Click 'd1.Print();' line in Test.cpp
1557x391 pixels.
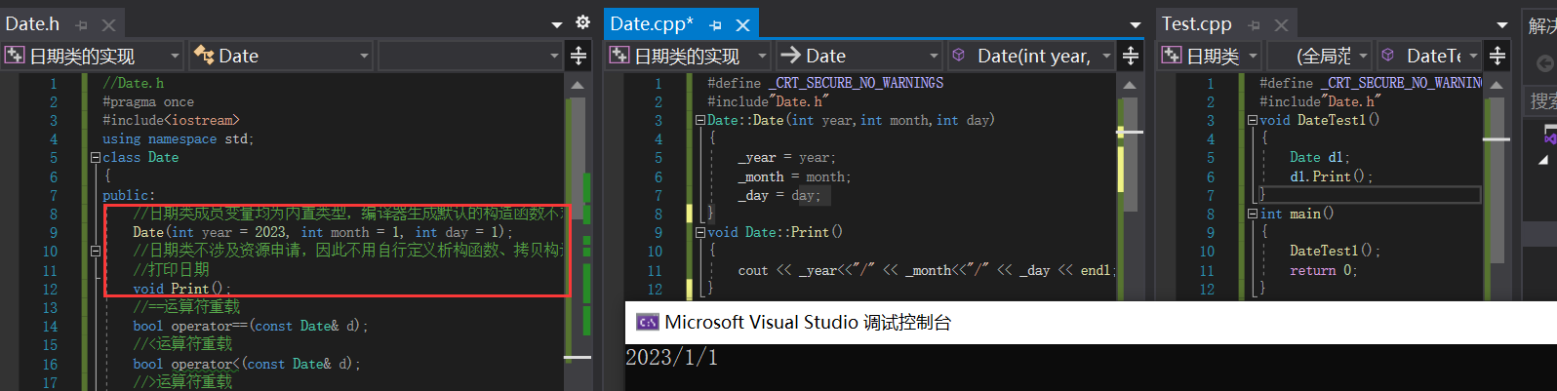(1331, 176)
